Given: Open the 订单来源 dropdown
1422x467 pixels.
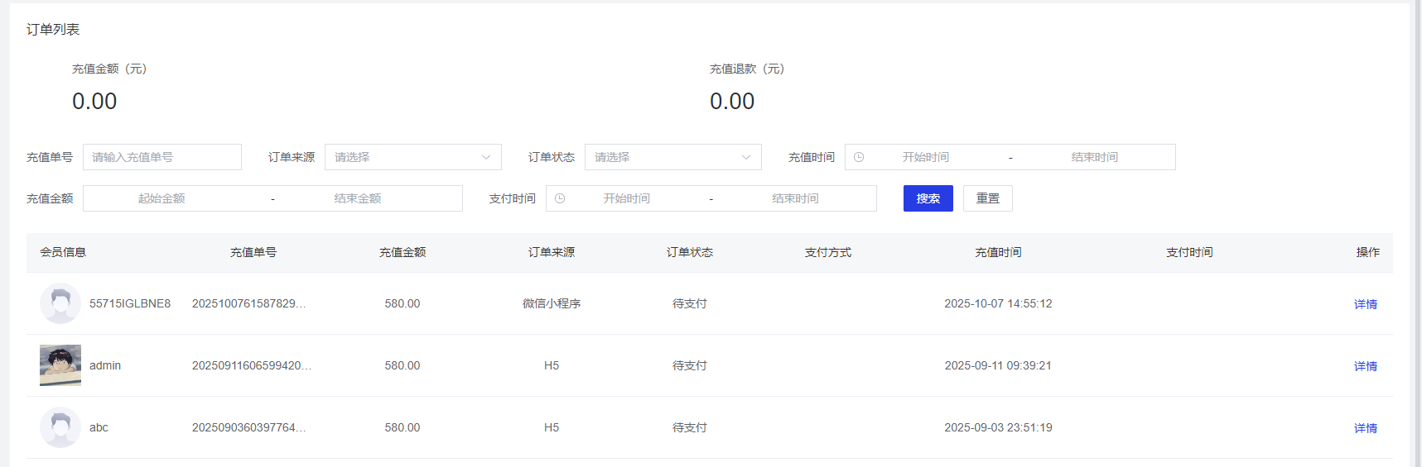Looking at the screenshot, I should (x=412, y=157).
